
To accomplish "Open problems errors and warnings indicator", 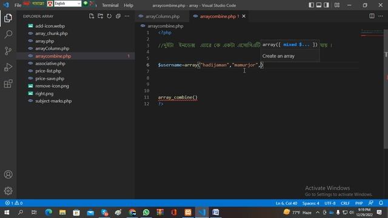I will [14, 203].
